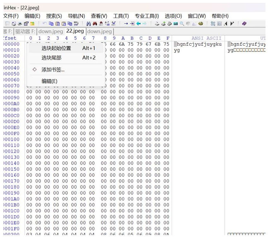Click the Open disk toolbar icon
Viewport: 274px width, 237px height.
click(157, 24)
